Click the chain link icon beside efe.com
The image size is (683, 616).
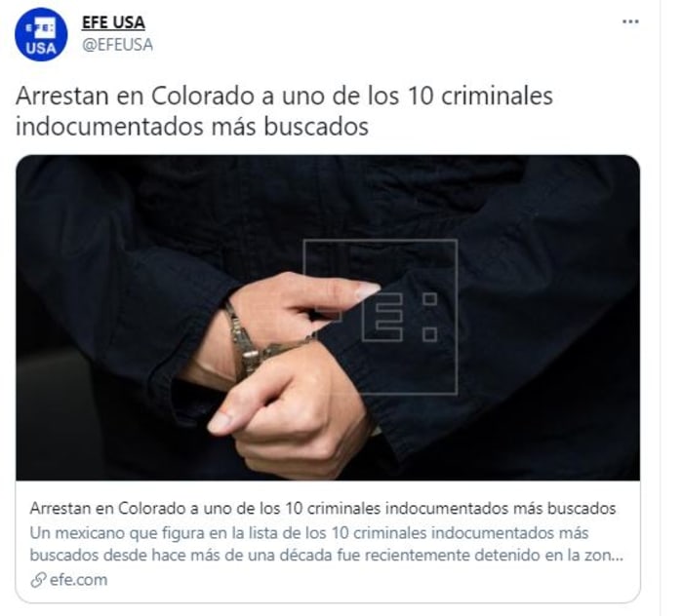click(38, 580)
